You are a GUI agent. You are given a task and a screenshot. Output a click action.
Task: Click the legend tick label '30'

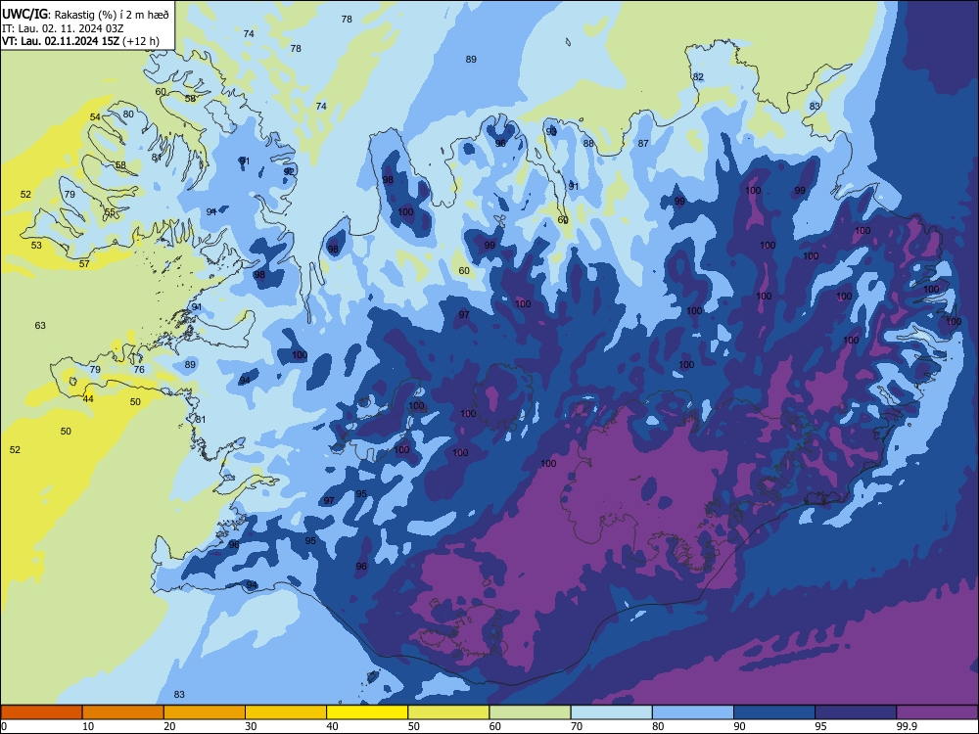coord(251,726)
